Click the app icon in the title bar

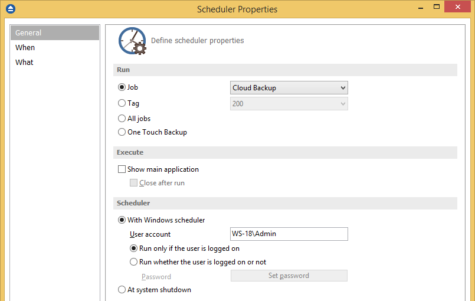coord(9,9)
